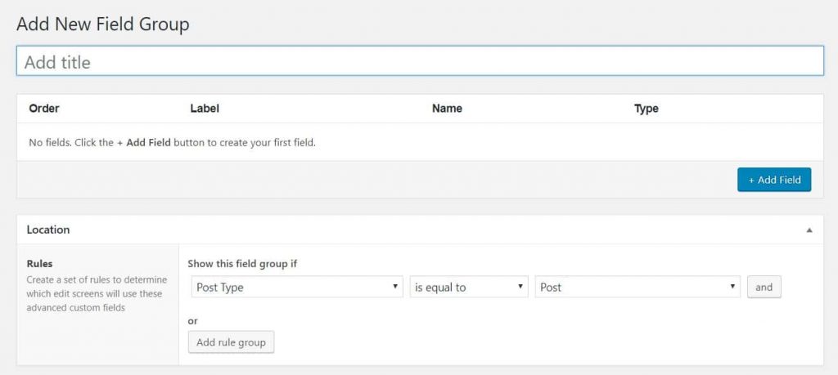Click the 'No fields' empty message row
The image size is (838, 375).
(x=172, y=142)
